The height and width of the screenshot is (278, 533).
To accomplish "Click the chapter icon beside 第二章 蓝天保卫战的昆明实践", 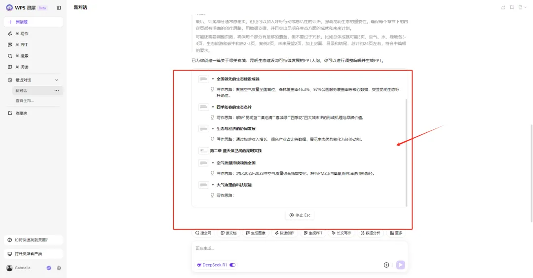I will pyautogui.click(x=204, y=151).
